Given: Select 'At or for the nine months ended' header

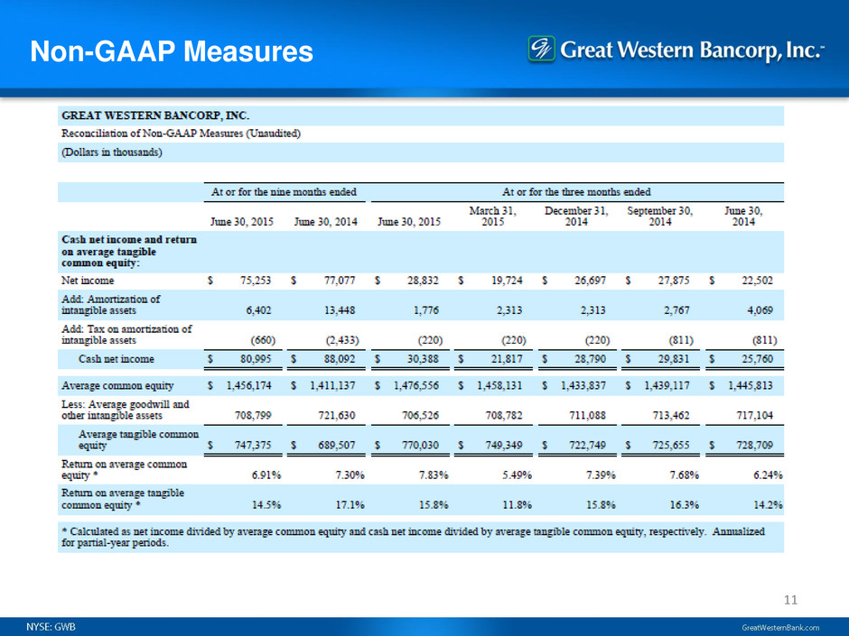Looking at the screenshot, I should [284, 192].
